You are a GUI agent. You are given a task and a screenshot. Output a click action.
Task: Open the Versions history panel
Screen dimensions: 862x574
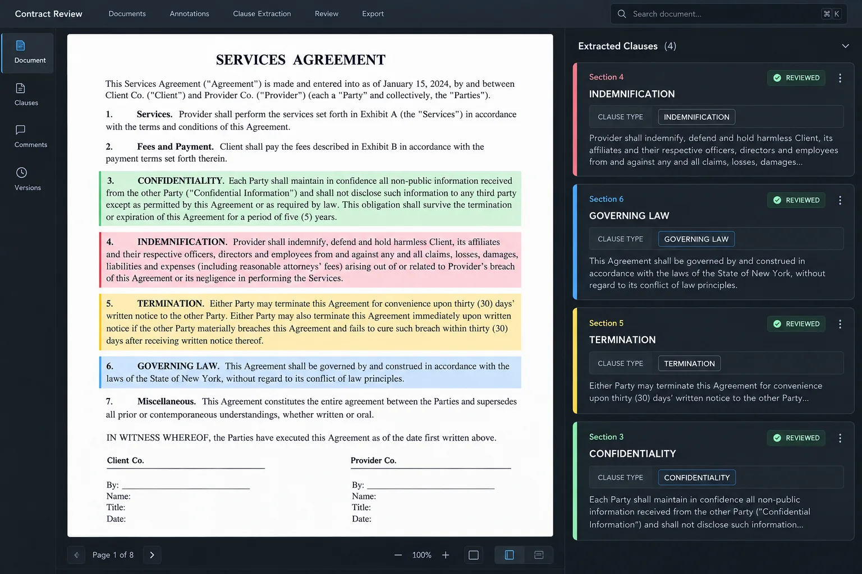coord(27,179)
